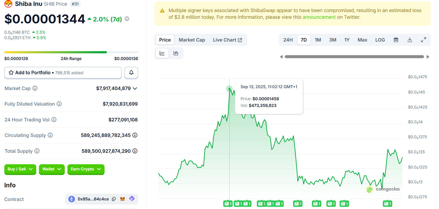Viewport: 439px width, 209px height.
Task: Click the first news marker on chart timeline
Action: pyautogui.click(x=228, y=204)
